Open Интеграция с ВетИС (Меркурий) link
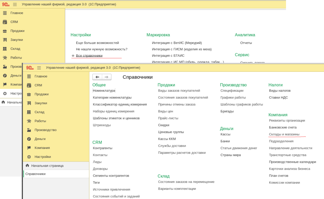Screen dimensions: 324x199 point(177,43)
